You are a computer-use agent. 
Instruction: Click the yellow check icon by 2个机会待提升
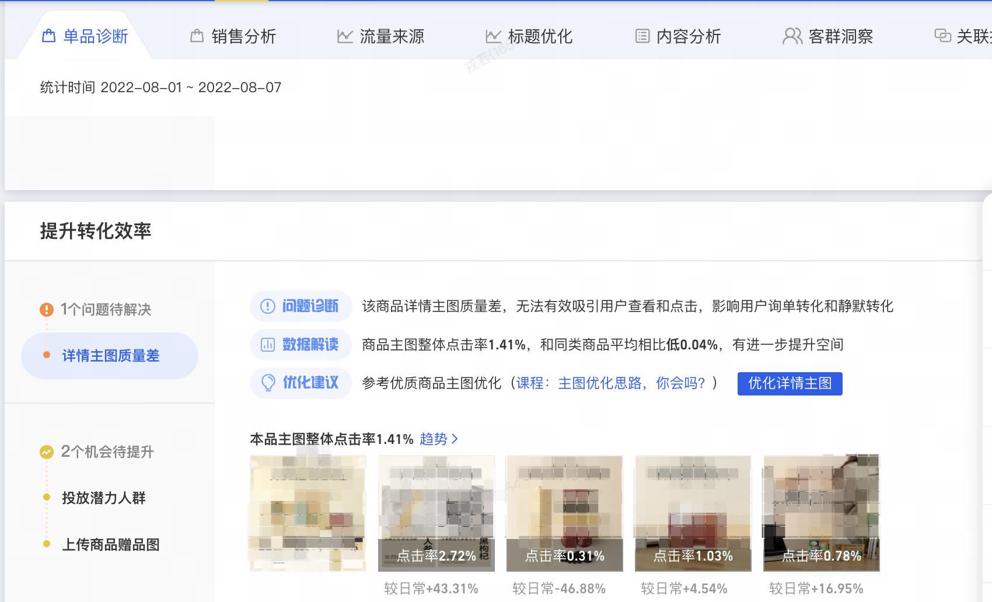[47, 452]
